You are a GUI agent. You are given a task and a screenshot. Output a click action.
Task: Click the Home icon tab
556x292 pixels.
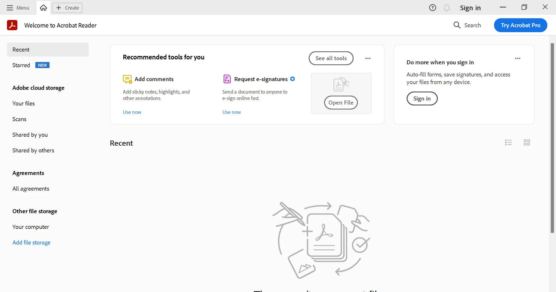pyautogui.click(x=43, y=8)
